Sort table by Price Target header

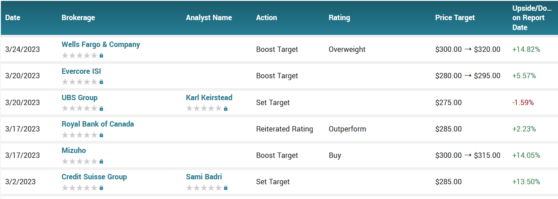455,18
